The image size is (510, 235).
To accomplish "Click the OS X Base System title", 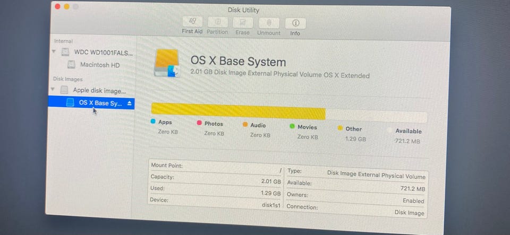I will [238, 62].
